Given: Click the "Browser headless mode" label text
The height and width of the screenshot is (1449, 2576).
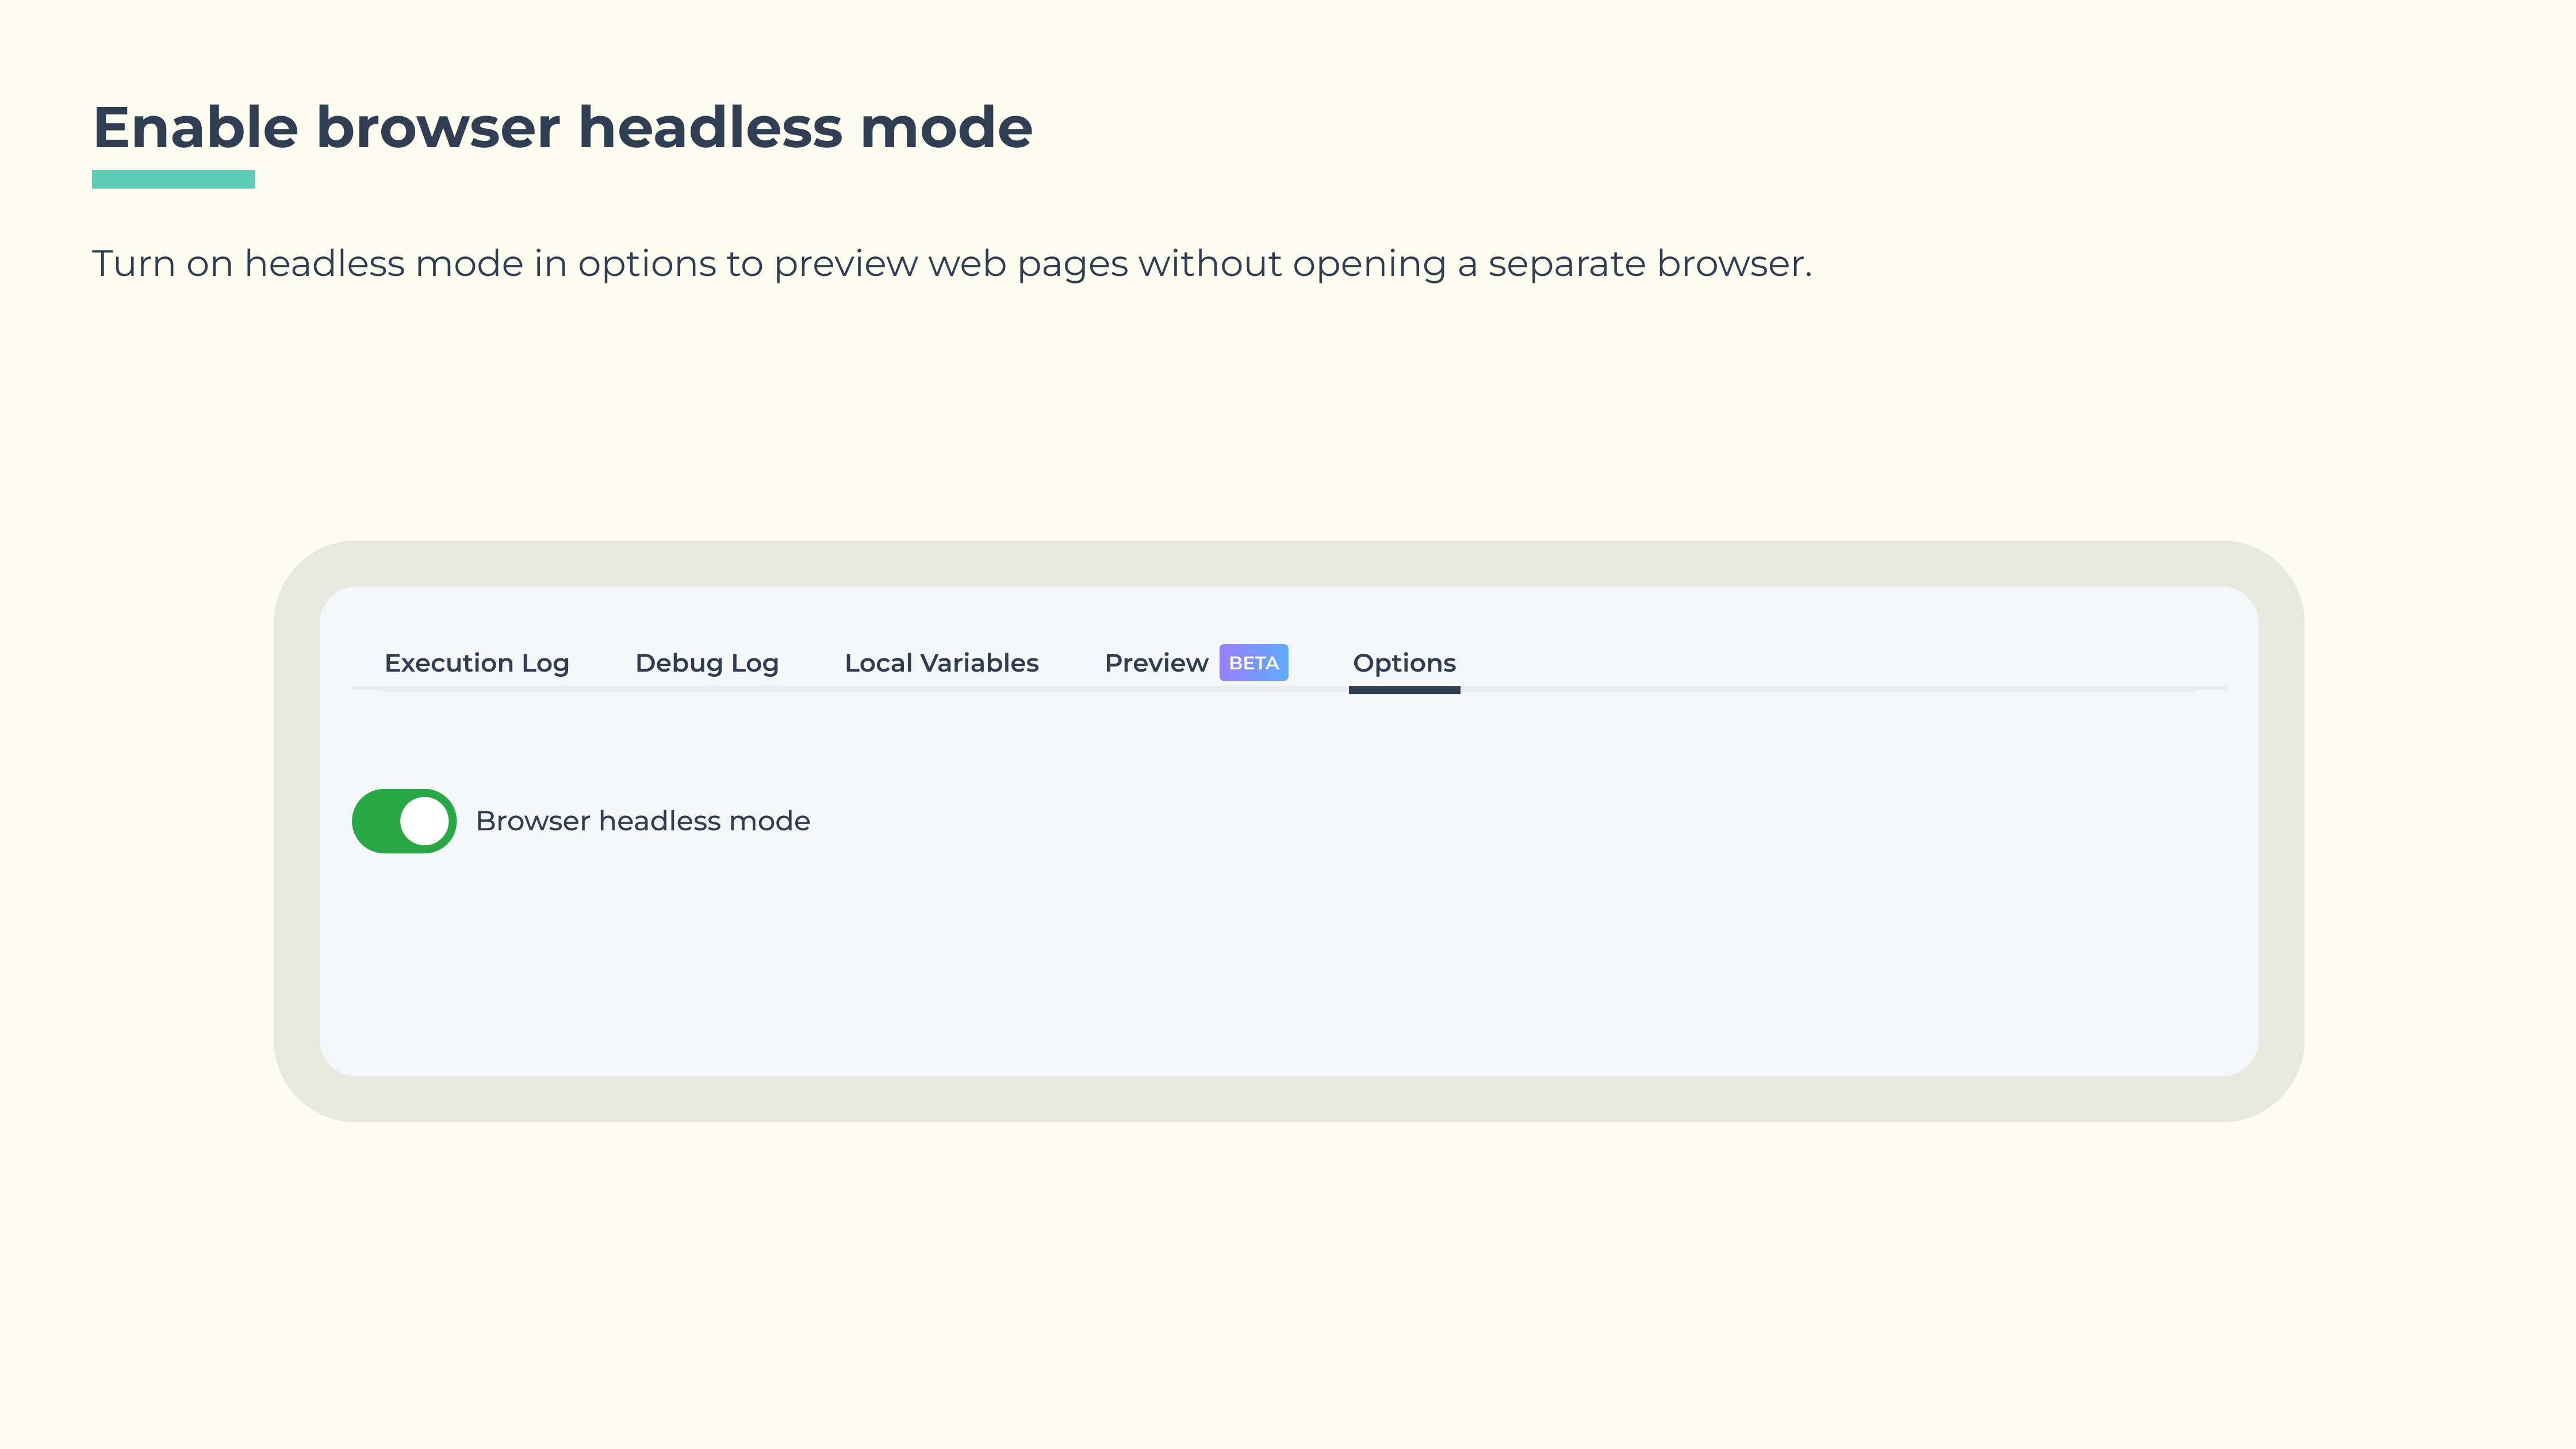Looking at the screenshot, I should pyautogui.click(x=642, y=821).
